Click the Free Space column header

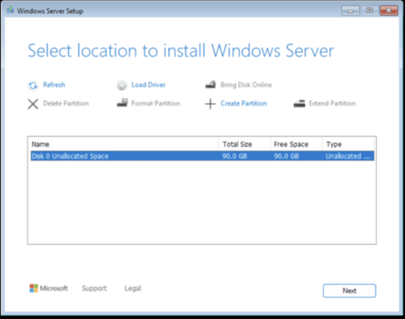(x=297, y=144)
